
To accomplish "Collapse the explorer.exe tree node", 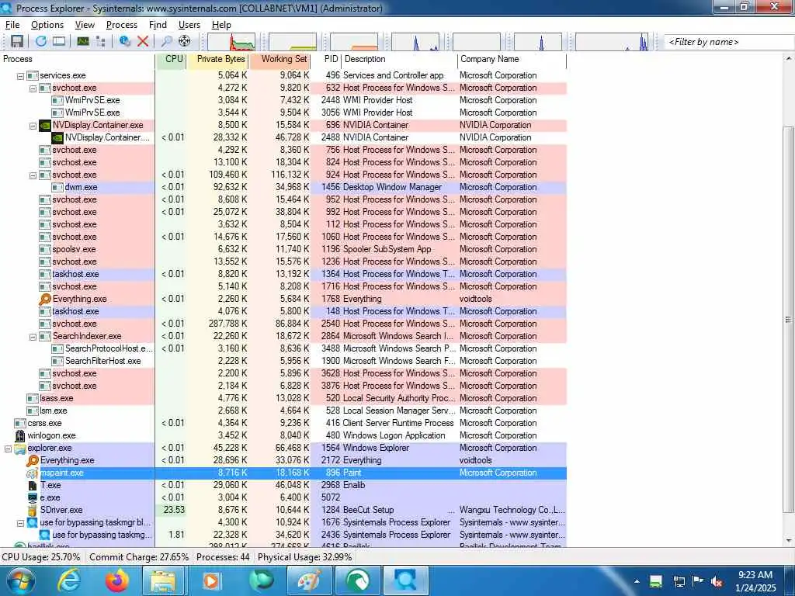I will pos(8,449).
